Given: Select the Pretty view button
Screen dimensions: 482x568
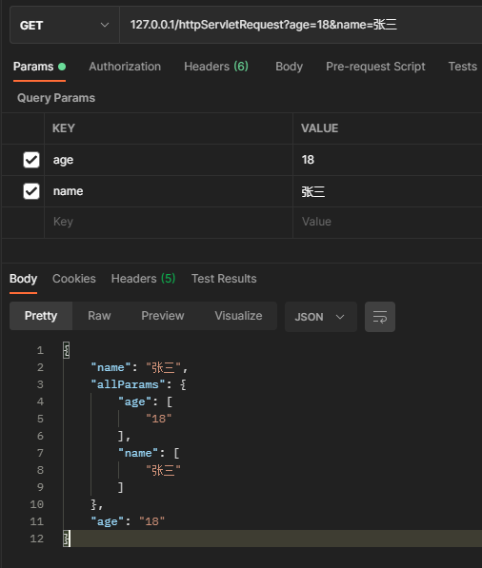Looking at the screenshot, I should 41,316.
